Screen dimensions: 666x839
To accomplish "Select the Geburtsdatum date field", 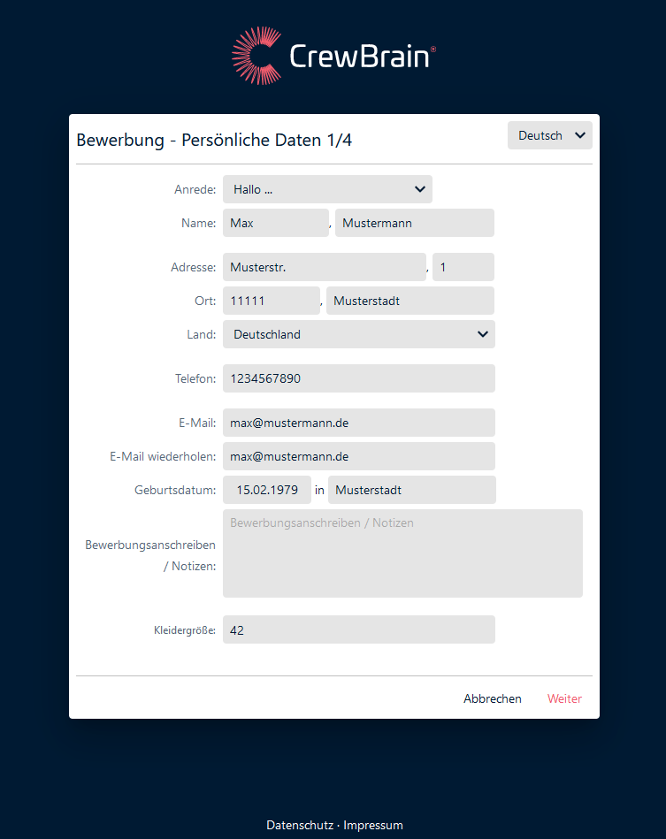I will pyautogui.click(x=266, y=490).
